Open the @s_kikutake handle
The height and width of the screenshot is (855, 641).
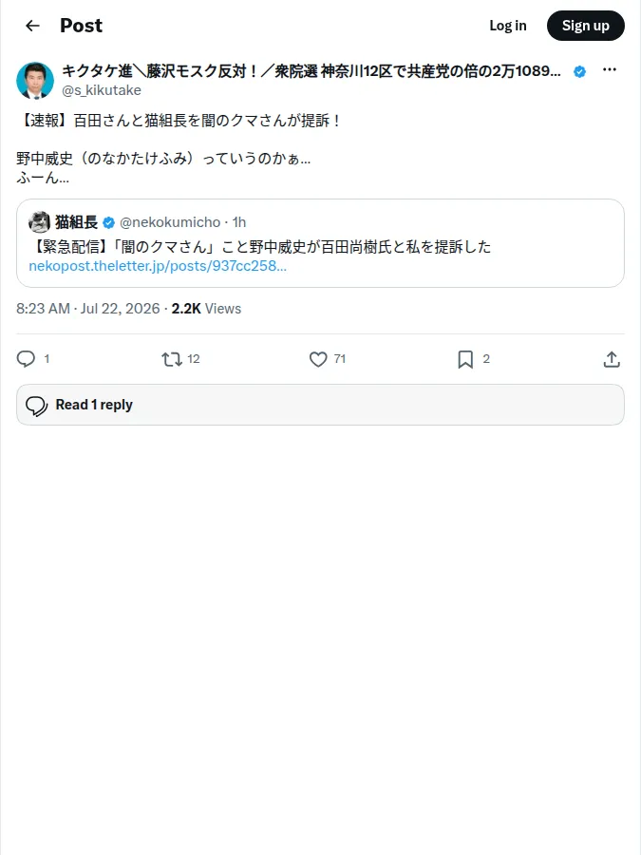(x=102, y=90)
